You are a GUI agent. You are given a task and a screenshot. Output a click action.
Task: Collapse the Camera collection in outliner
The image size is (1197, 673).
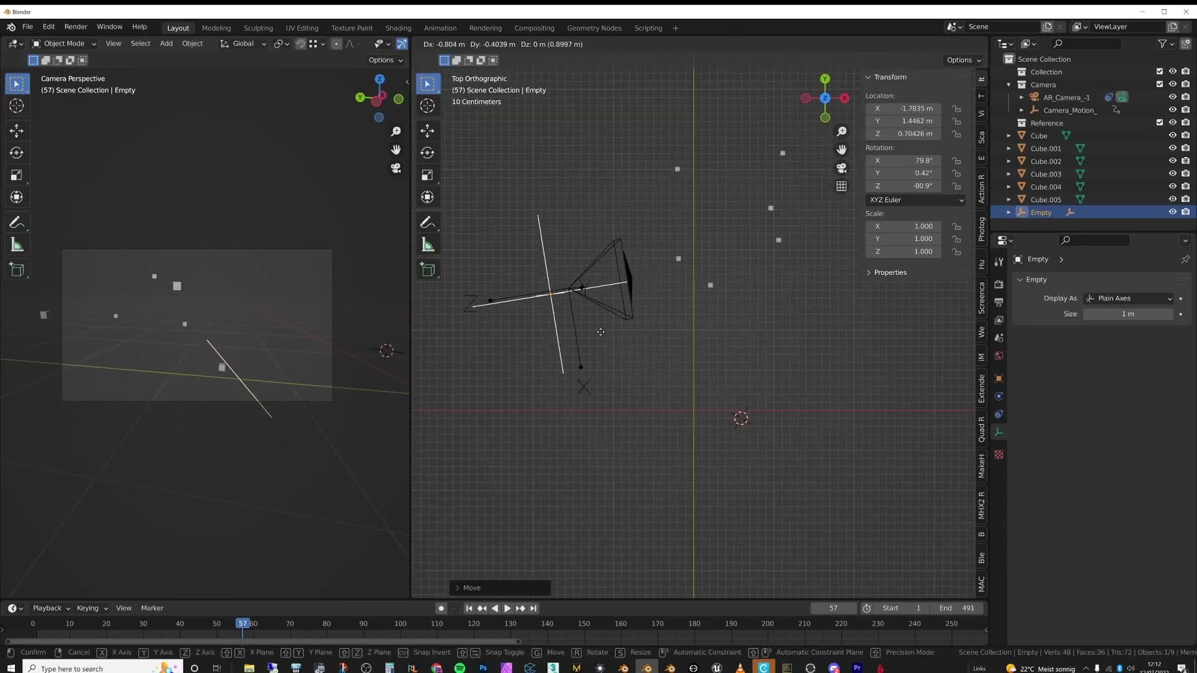[1009, 84]
